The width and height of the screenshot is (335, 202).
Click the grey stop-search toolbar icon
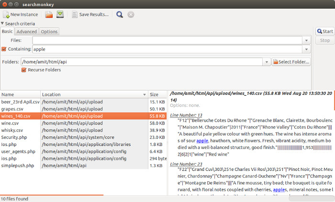tap(131, 14)
